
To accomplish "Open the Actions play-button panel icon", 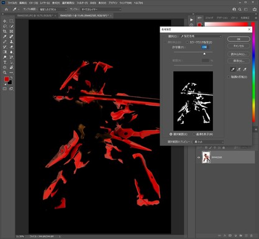I will pyautogui.click(x=191, y=20).
